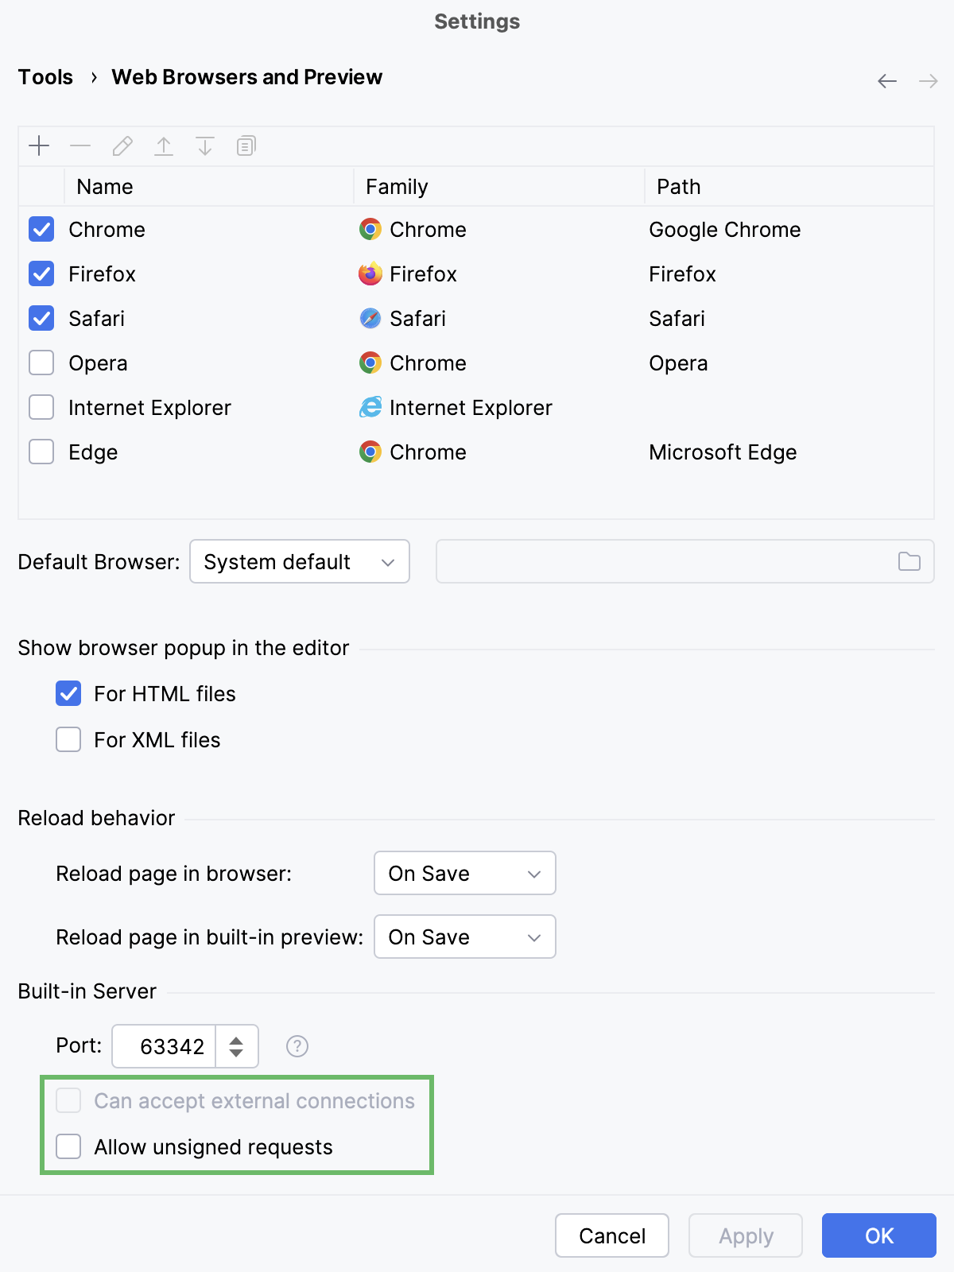Enable the Opera browser checkbox

(x=41, y=363)
